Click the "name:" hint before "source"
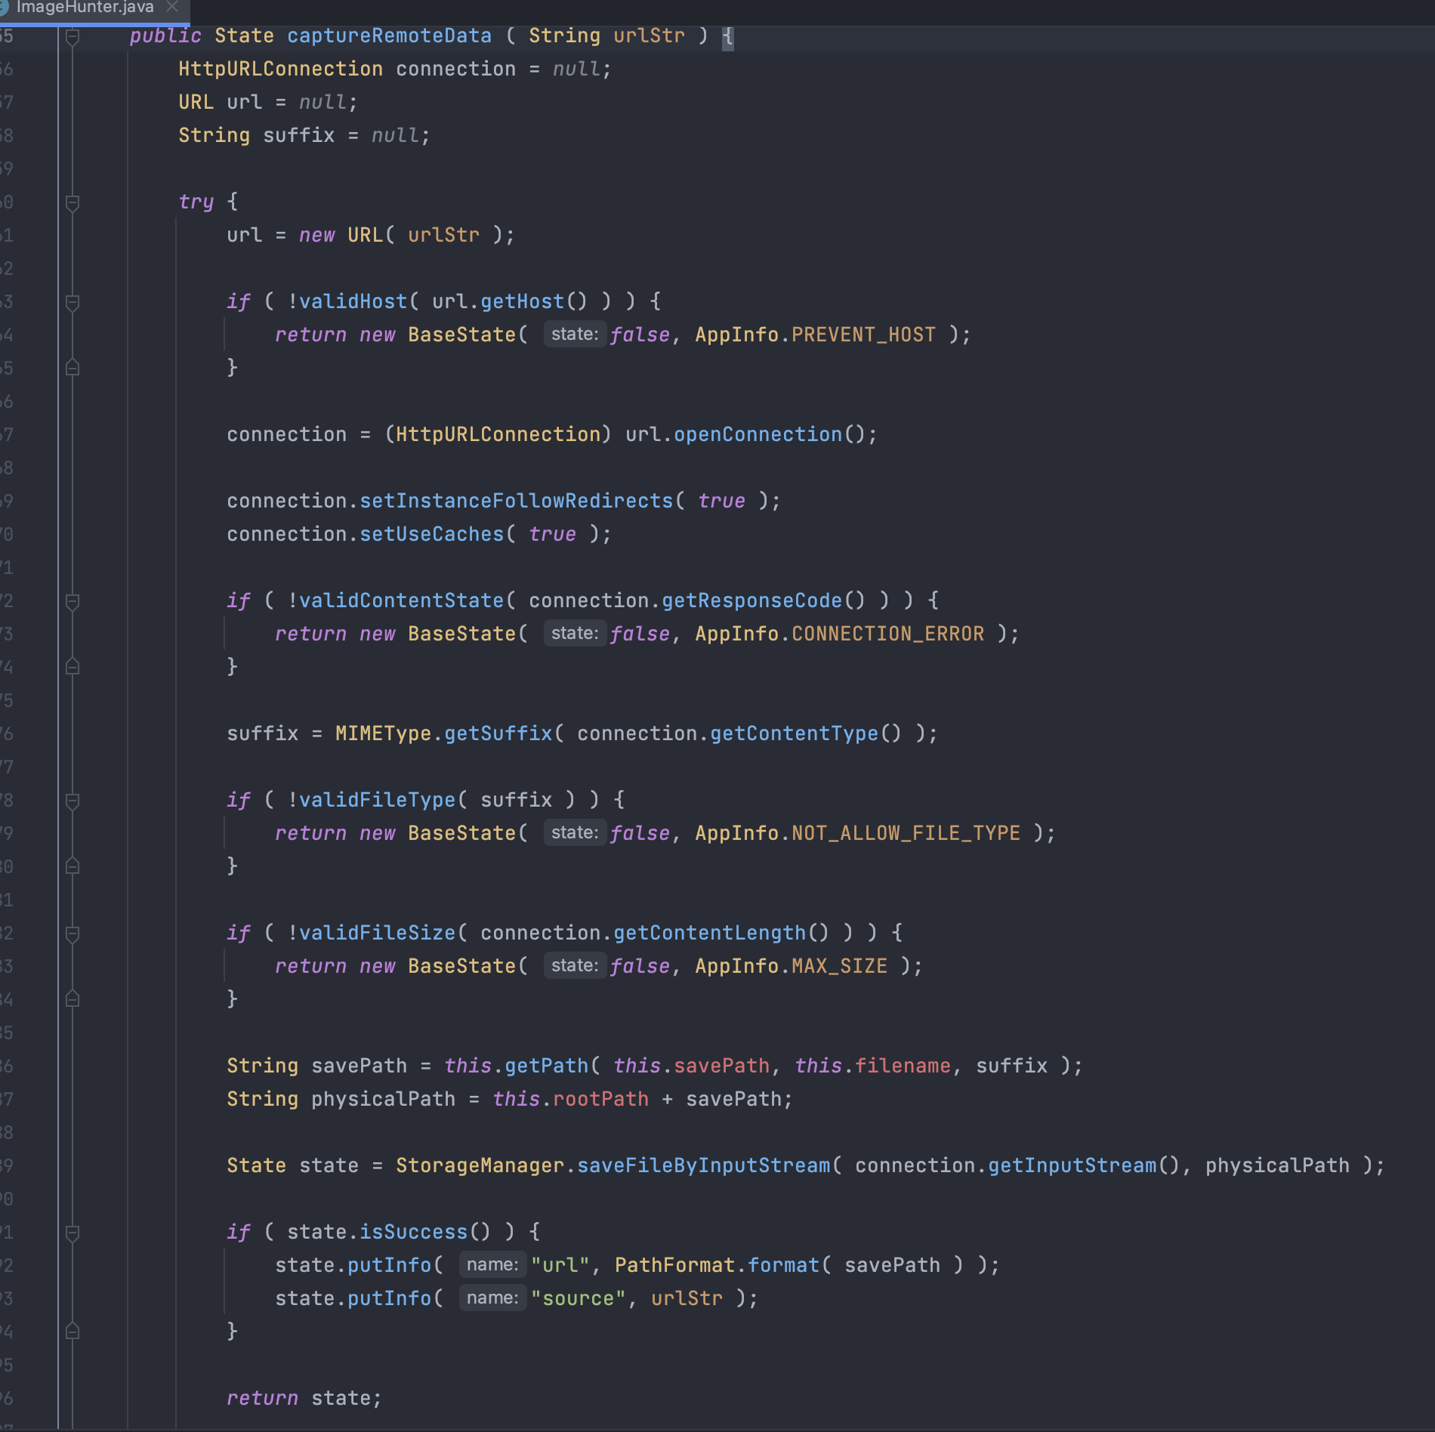1435x1432 pixels. coord(492,1298)
